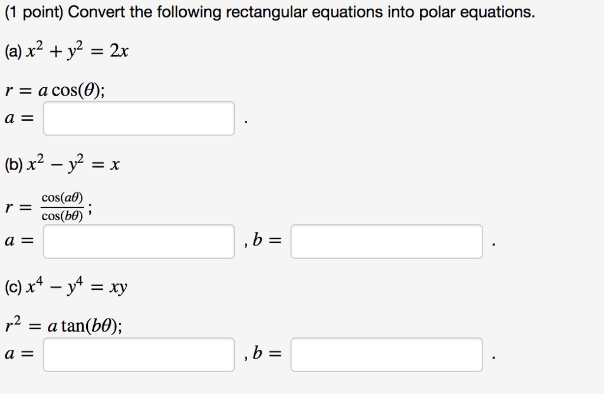
Task: Focus the second input under cos(aθ)/cos(bθ)
Action: click(386, 241)
